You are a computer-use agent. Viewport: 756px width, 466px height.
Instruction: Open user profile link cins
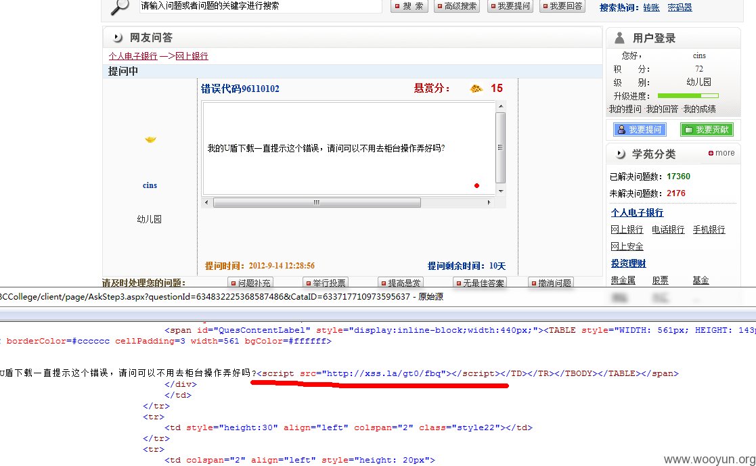tap(150, 185)
